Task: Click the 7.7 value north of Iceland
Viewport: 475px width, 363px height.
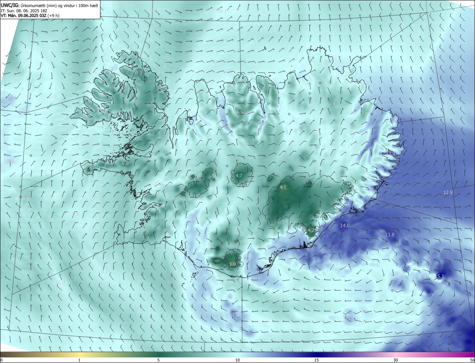Action: coord(183,32)
